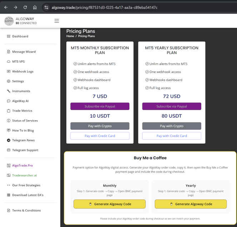237x227 pixels.
Task: Visit Tradesearcher.ai link
Action: pyautogui.click(x=24, y=175)
